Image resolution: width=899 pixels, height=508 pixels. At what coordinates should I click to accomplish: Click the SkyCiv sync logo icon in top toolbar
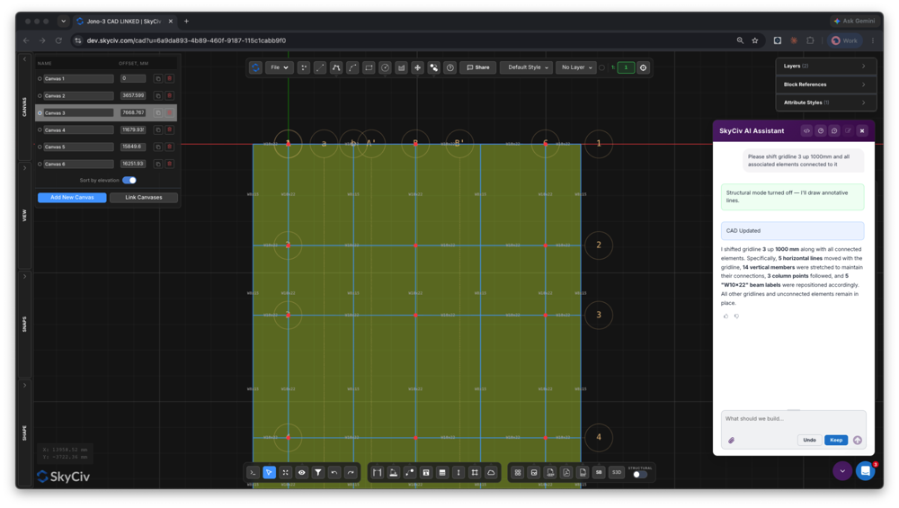[255, 67]
